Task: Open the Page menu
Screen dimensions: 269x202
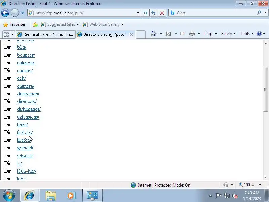Action: [x=210, y=34]
